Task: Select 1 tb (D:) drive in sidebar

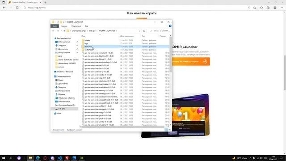Action: tap(62, 109)
